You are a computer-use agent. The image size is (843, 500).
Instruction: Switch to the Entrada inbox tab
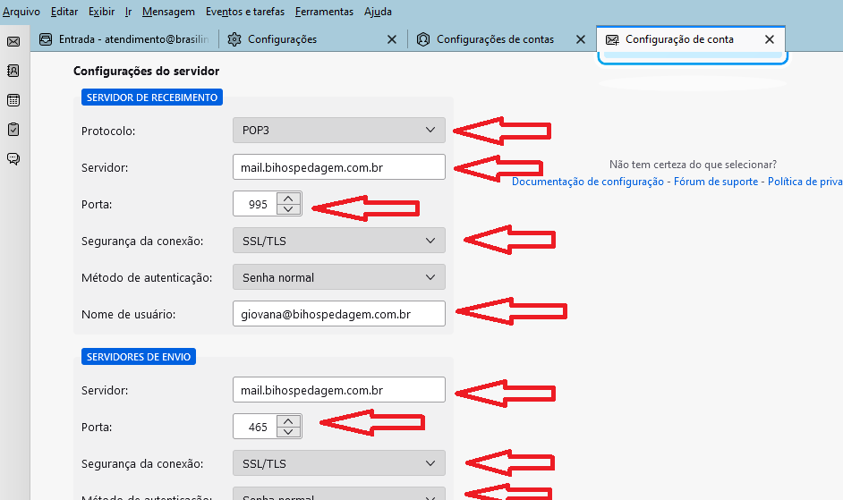point(124,39)
